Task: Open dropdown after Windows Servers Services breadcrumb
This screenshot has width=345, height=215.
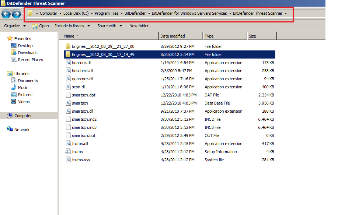Action: click(x=230, y=13)
